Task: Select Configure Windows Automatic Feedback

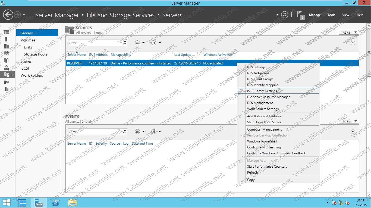Action: 278,153
